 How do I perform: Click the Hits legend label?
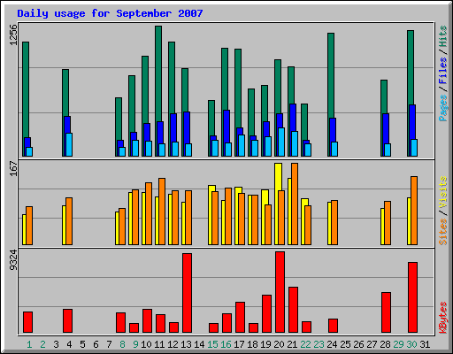tap(443, 36)
